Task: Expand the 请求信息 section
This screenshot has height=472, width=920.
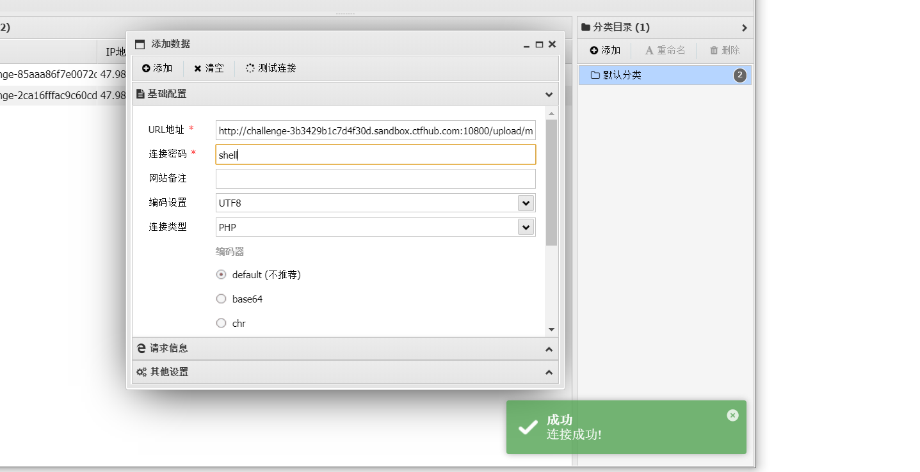Action: [x=345, y=349]
